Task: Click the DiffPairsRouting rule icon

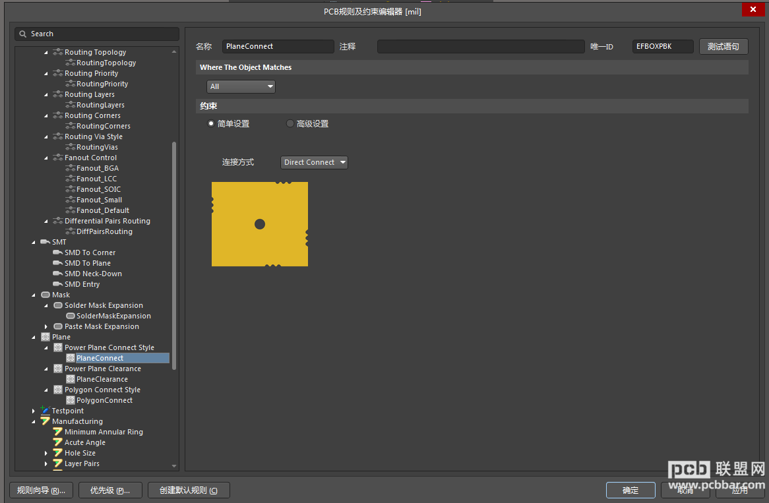Action: coord(70,231)
